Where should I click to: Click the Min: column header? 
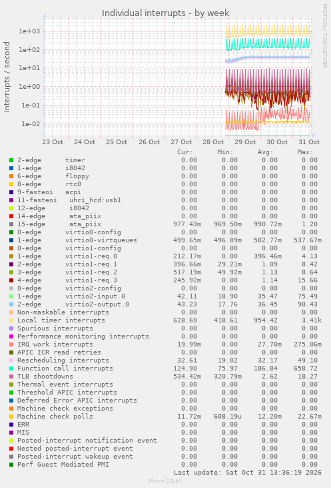(x=225, y=152)
